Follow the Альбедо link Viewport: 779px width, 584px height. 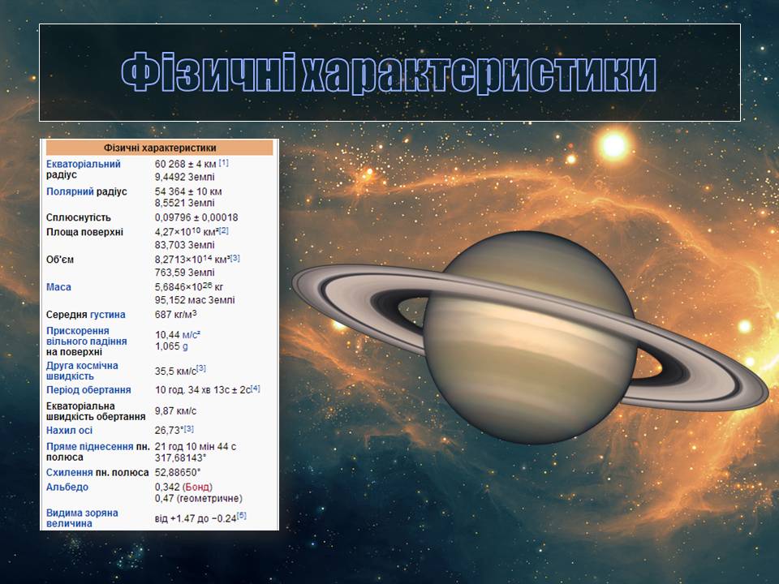click(x=67, y=487)
